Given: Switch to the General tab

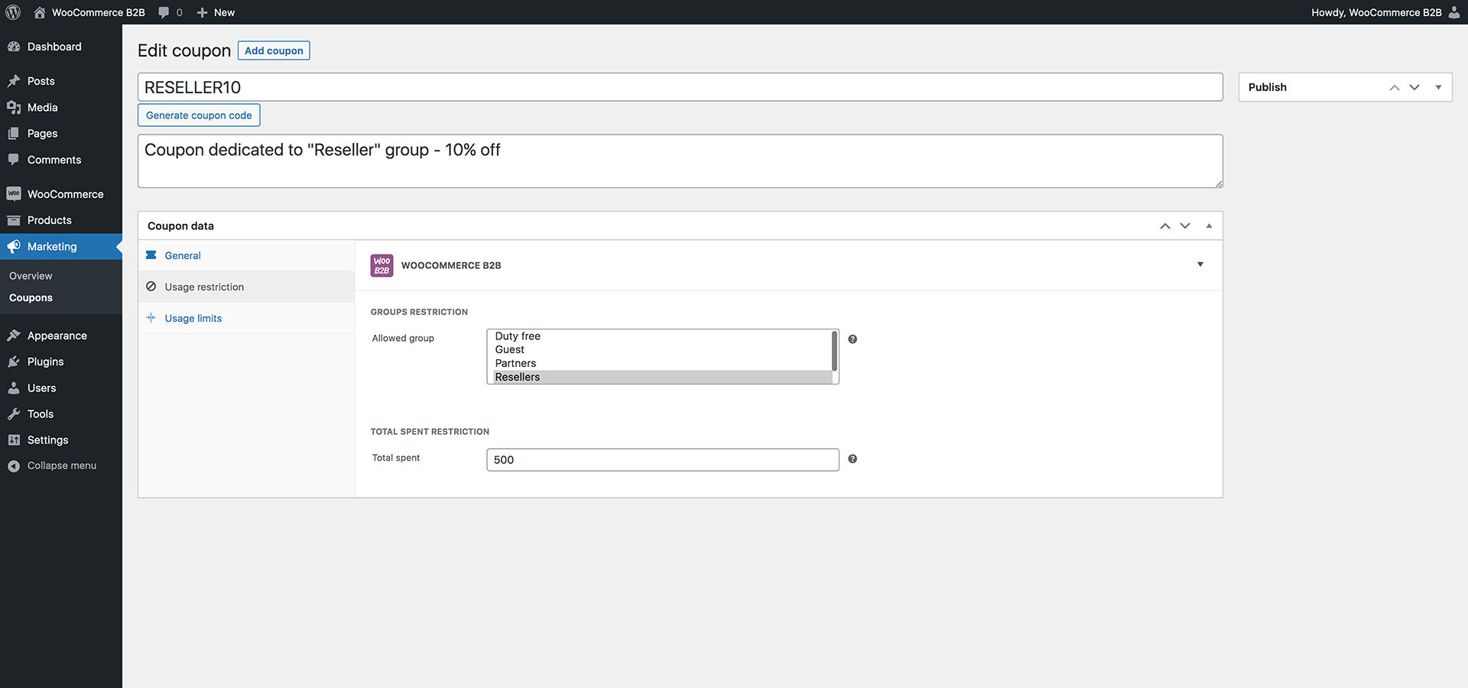Looking at the screenshot, I should point(183,256).
